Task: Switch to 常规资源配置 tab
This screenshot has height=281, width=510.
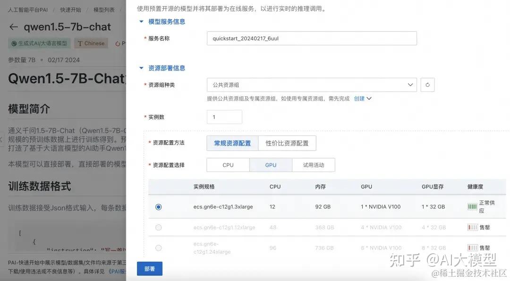Action: point(232,143)
